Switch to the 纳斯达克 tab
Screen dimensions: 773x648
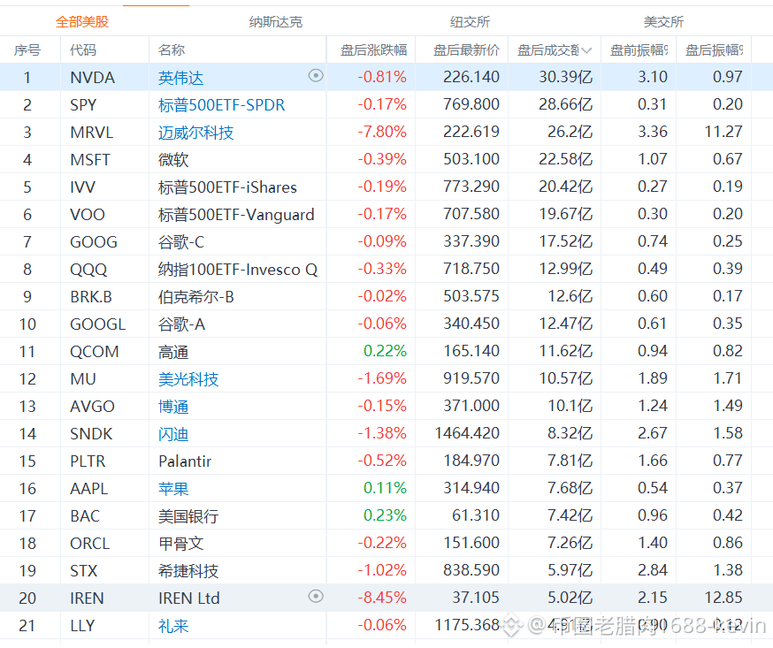click(x=276, y=22)
